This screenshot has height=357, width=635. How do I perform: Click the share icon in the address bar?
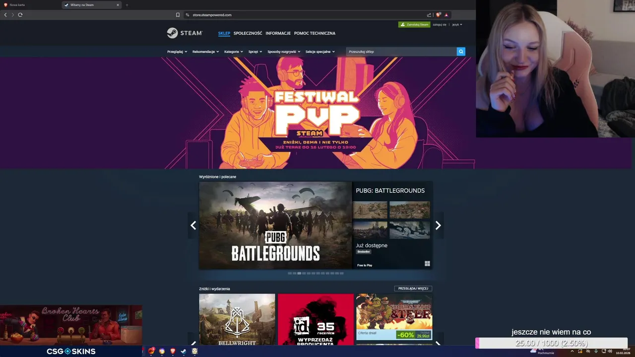coord(429,15)
